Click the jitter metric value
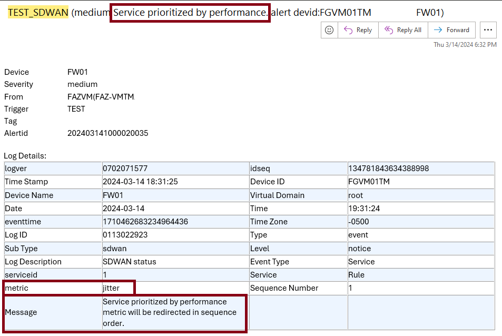 [111, 288]
